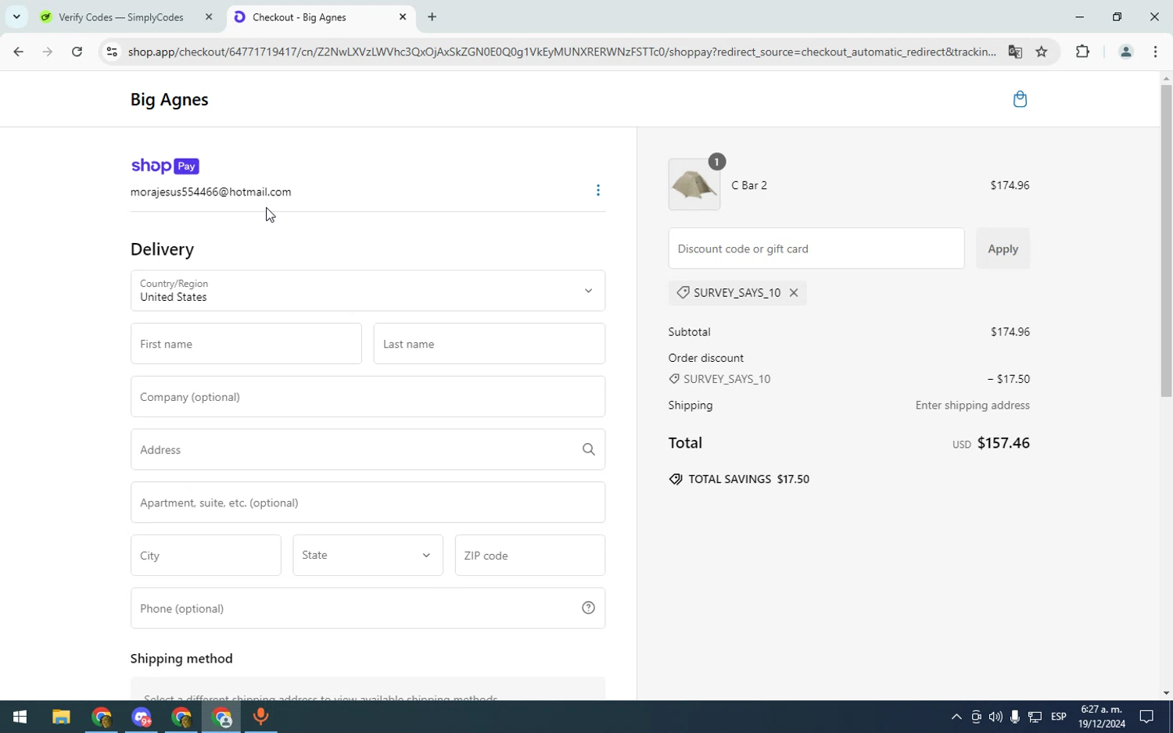Click the translate page icon
1173x733 pixels.
tap(1015, 52)
